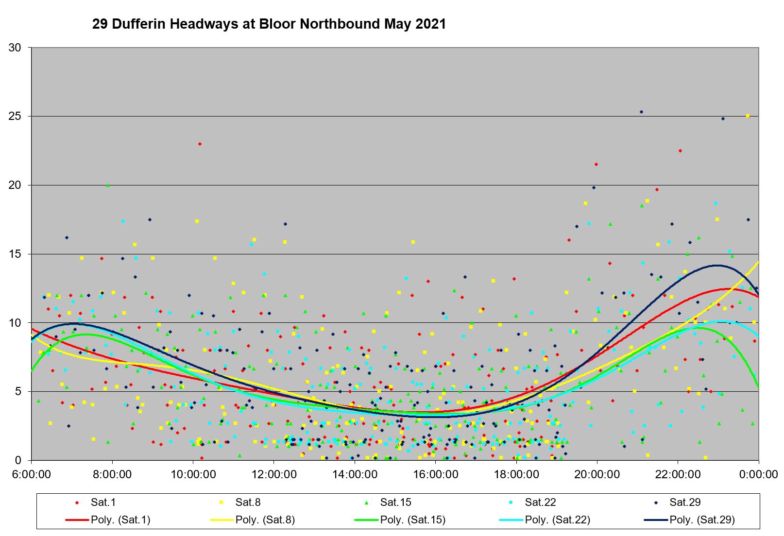
Task: Select the 12:00:00 label on the time axis
Action: click(x=274, y=474)
